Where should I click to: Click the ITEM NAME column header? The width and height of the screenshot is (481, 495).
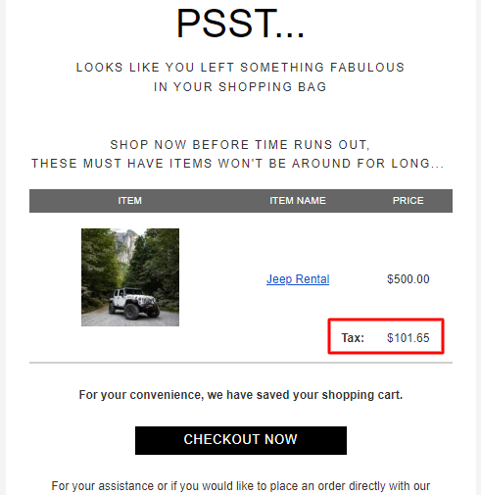click(298, 200)
